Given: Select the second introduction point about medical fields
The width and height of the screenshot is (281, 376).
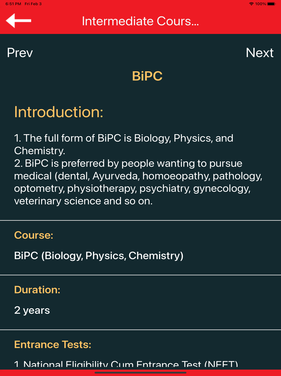Looking at the screenshot, I should [138, 182].
